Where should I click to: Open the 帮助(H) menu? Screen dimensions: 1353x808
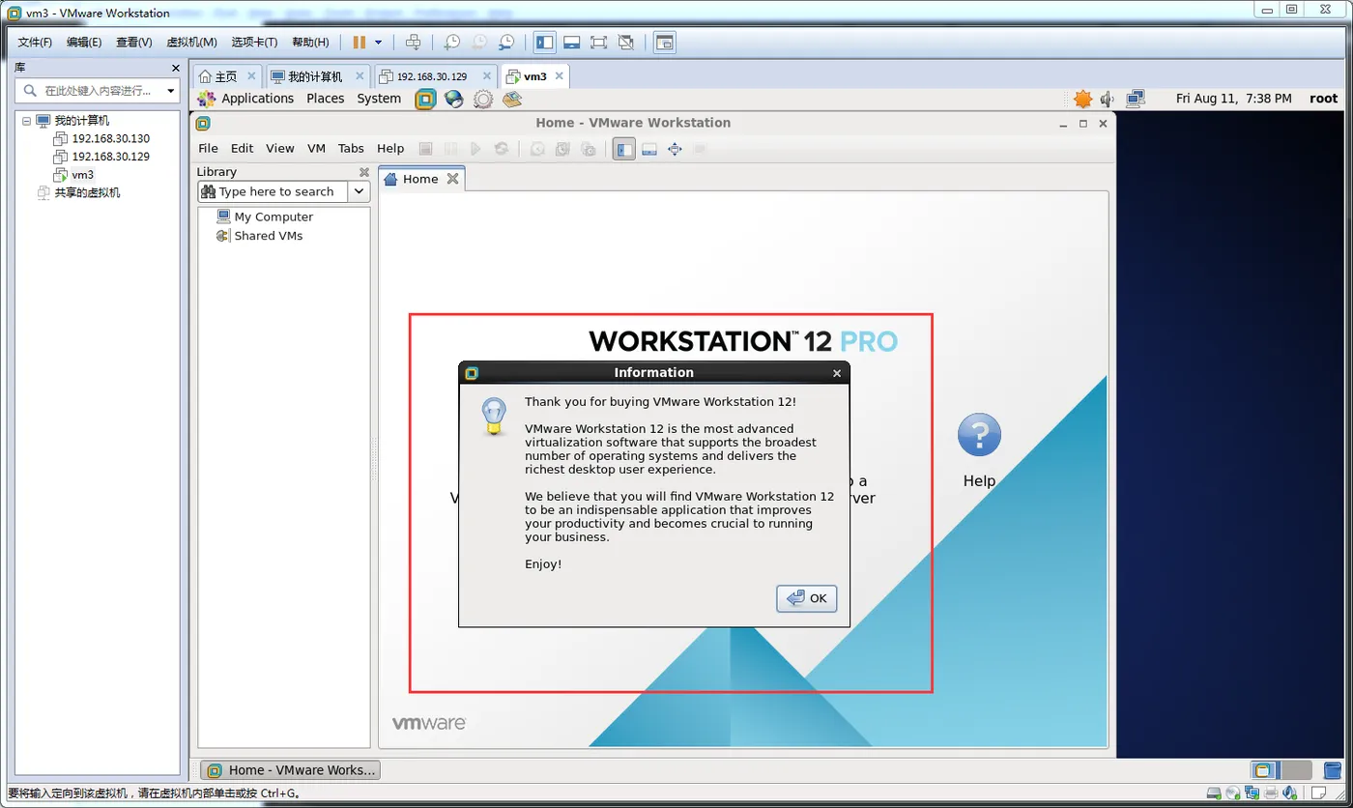pyautogui.click(x=310, y=43)
